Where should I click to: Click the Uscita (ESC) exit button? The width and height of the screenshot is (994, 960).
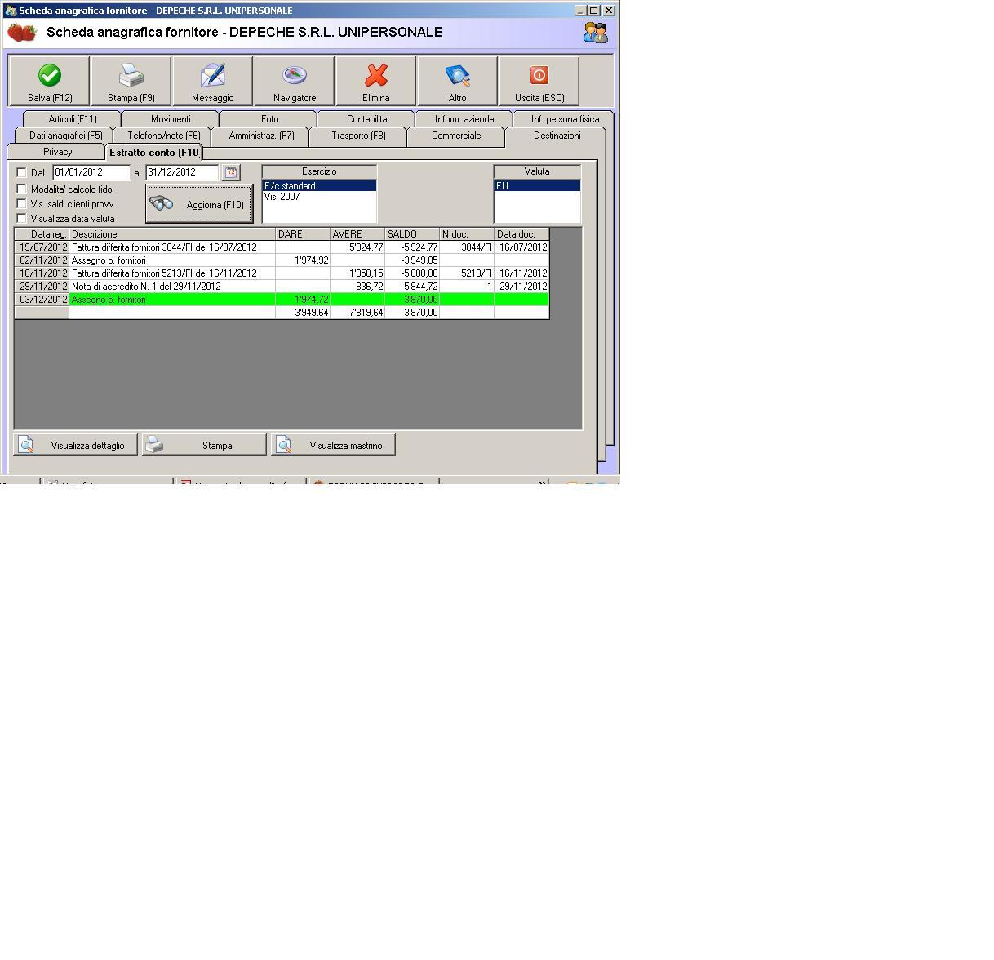tap(539, 81)
